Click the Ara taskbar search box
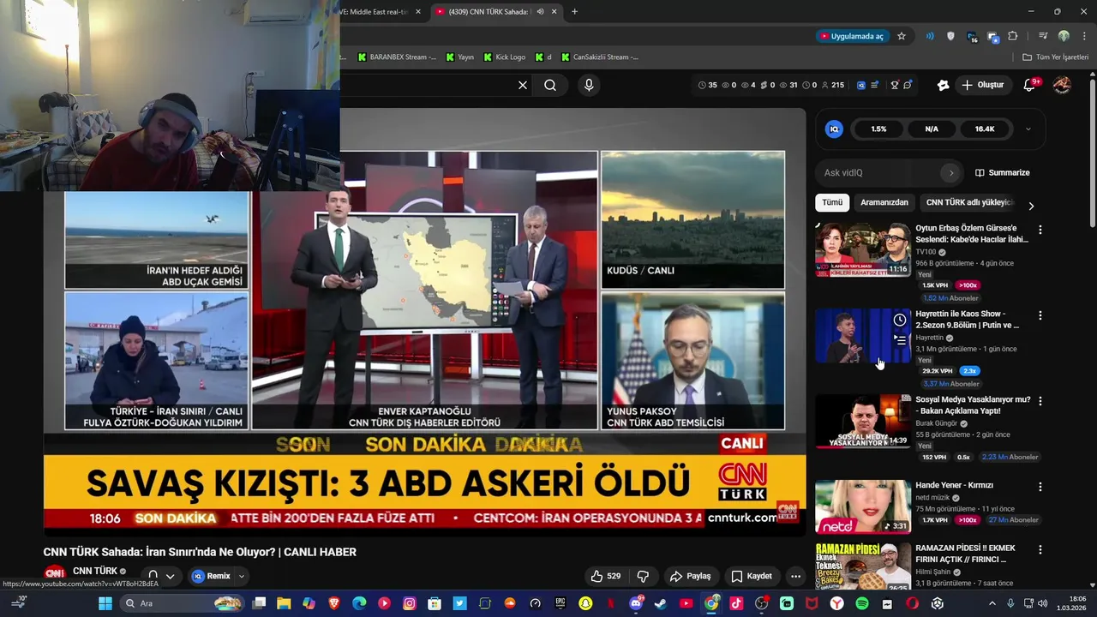Image resolution: width=1097 pixels, height=617 pixels. (183, 603)
